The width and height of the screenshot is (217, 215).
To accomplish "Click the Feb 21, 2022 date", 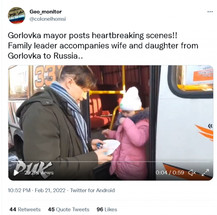I will pyautogui.click(x=50, y=190).
